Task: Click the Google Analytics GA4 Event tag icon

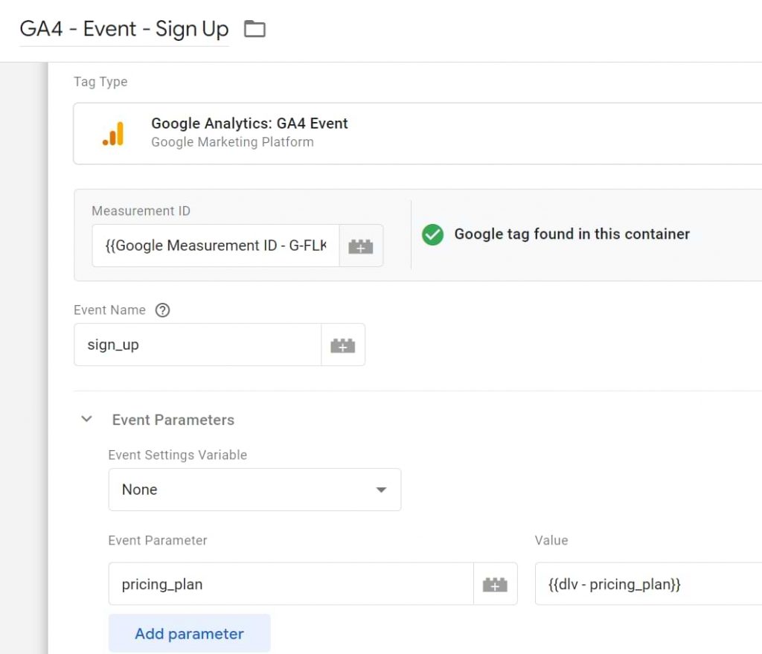Action: coord(113,132)
